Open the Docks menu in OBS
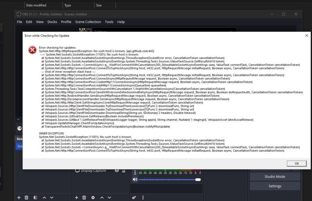The height and width of the screenshot is (201, 312). (x=52, y=22)
